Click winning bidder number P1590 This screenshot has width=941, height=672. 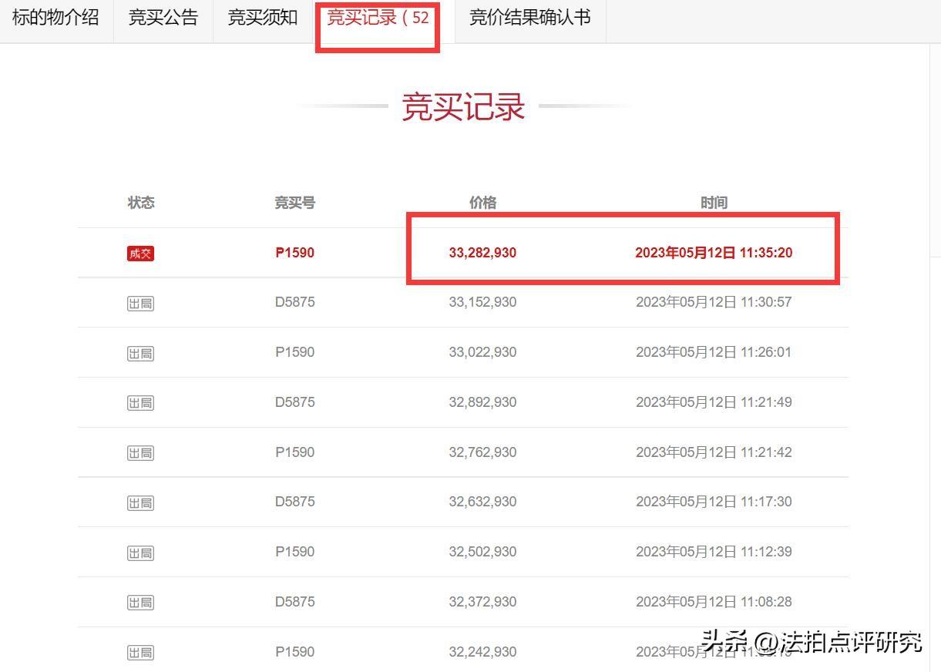coord(294,252)
